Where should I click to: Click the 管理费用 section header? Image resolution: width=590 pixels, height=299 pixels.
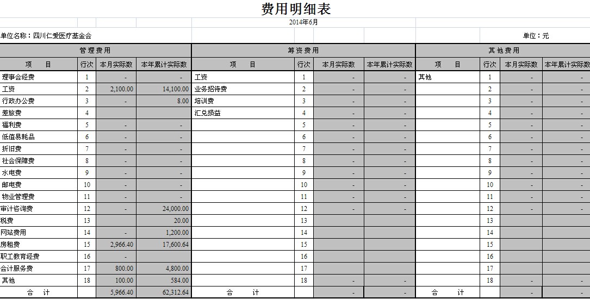tap(95, 51)
